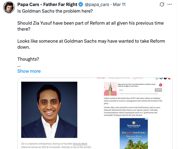
Task: Open the three-dot more options menu
Action: (x=170, y=5)
